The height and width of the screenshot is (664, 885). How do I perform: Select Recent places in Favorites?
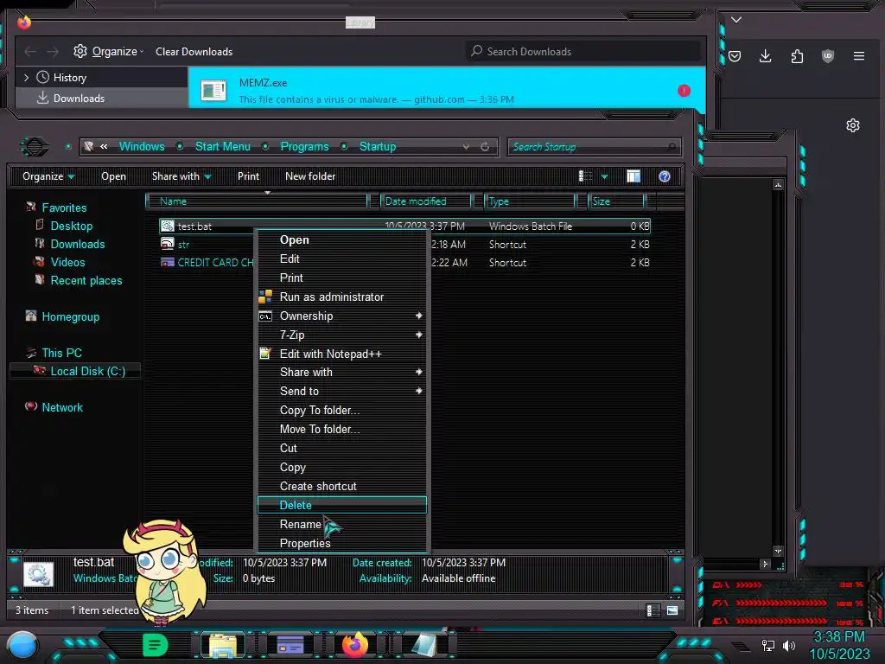point(86,280)
